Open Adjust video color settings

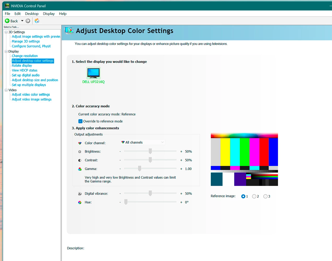(x=31, y=94)
